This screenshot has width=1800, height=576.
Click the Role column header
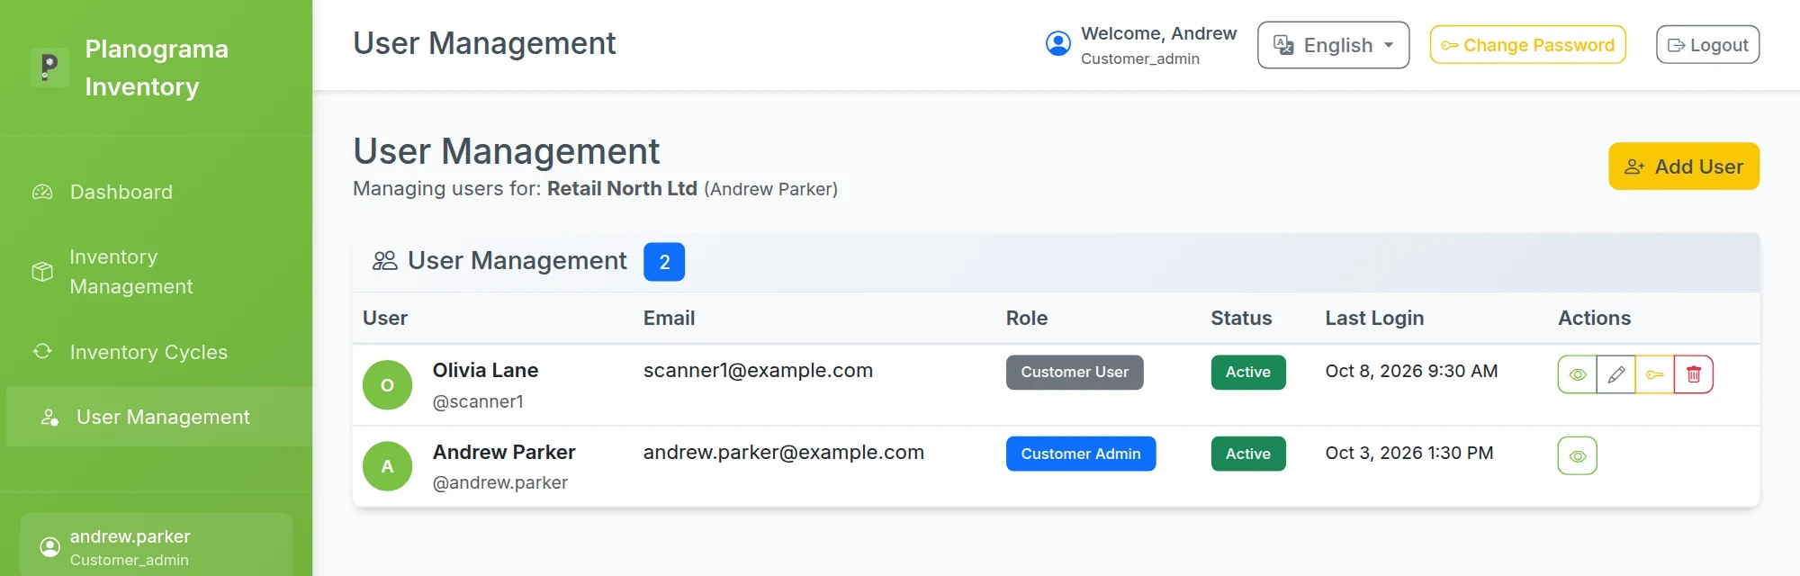click(x=1027, y=318)
